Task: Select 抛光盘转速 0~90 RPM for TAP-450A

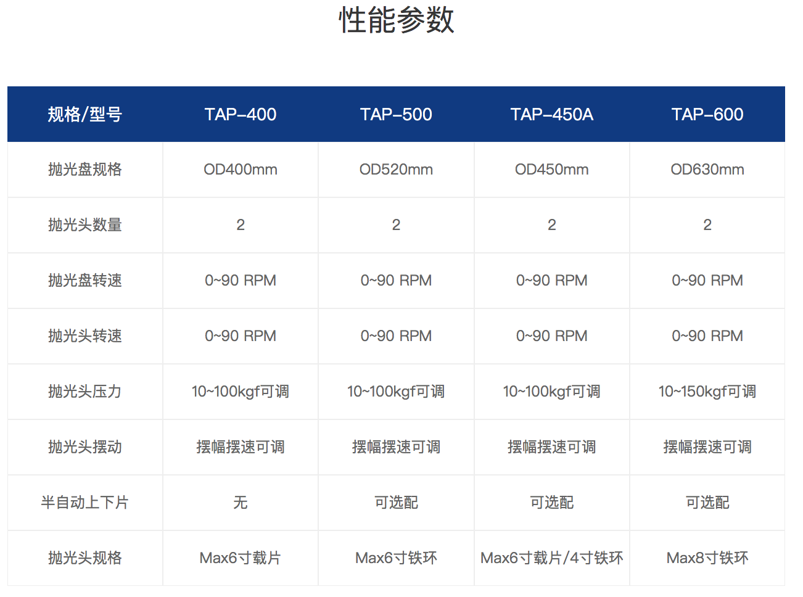Action: tap(552, 281)
